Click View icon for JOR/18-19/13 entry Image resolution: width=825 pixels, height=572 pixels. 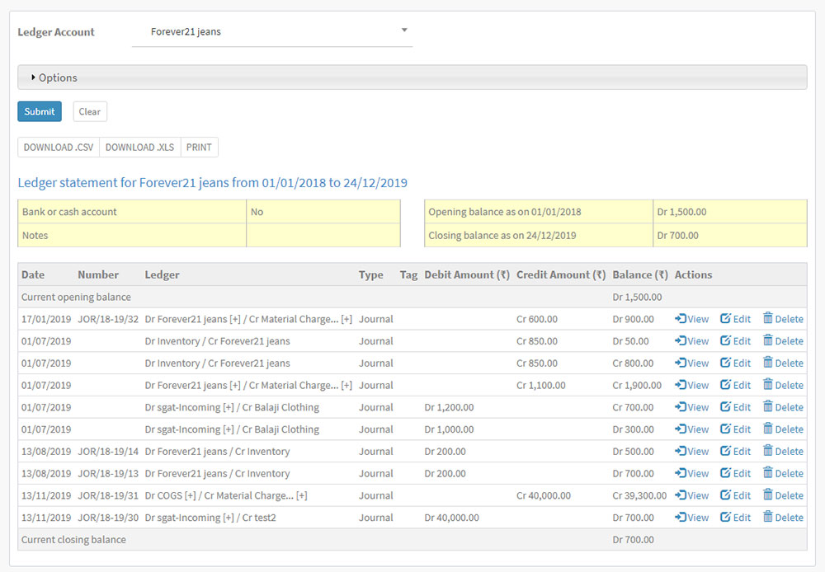pyautogui.click(x=681, y=473)
